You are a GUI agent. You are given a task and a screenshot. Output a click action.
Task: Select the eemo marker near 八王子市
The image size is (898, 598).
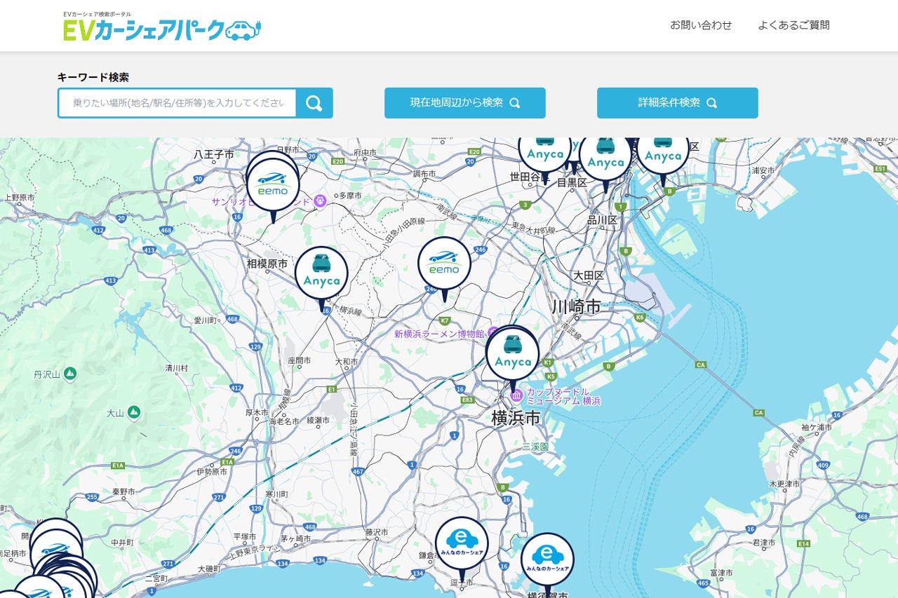click(273, 186)
